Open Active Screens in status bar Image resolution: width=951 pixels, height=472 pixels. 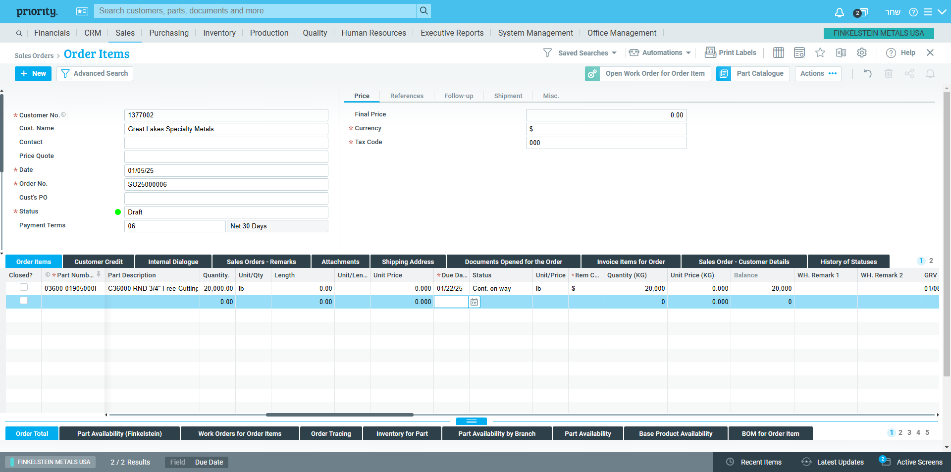911,462
